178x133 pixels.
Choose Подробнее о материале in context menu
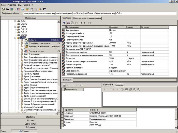click(43, 43)
